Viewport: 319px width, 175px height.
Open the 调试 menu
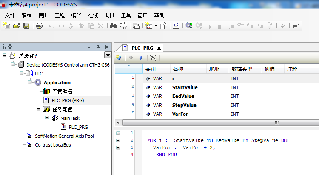(109, 15)
